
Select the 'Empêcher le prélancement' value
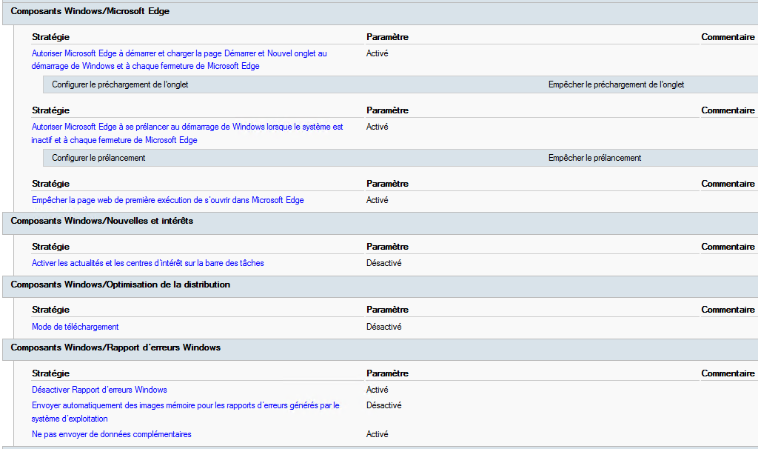pos(594,158)
